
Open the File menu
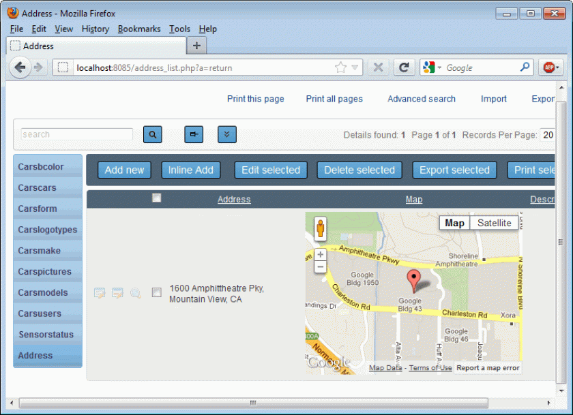[x=16, y=29]
